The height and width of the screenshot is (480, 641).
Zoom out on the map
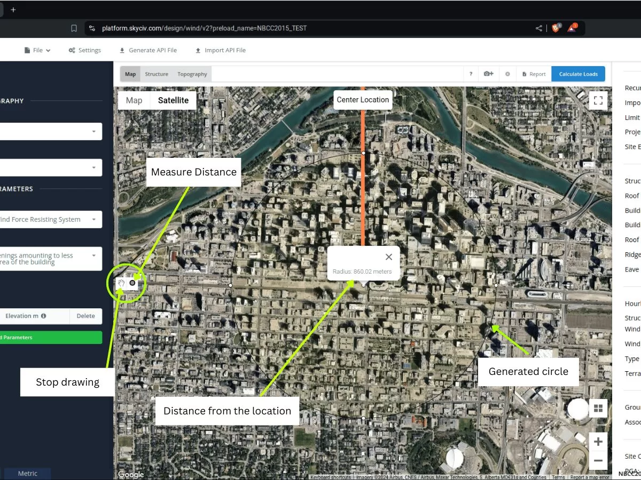click(598, 460)
